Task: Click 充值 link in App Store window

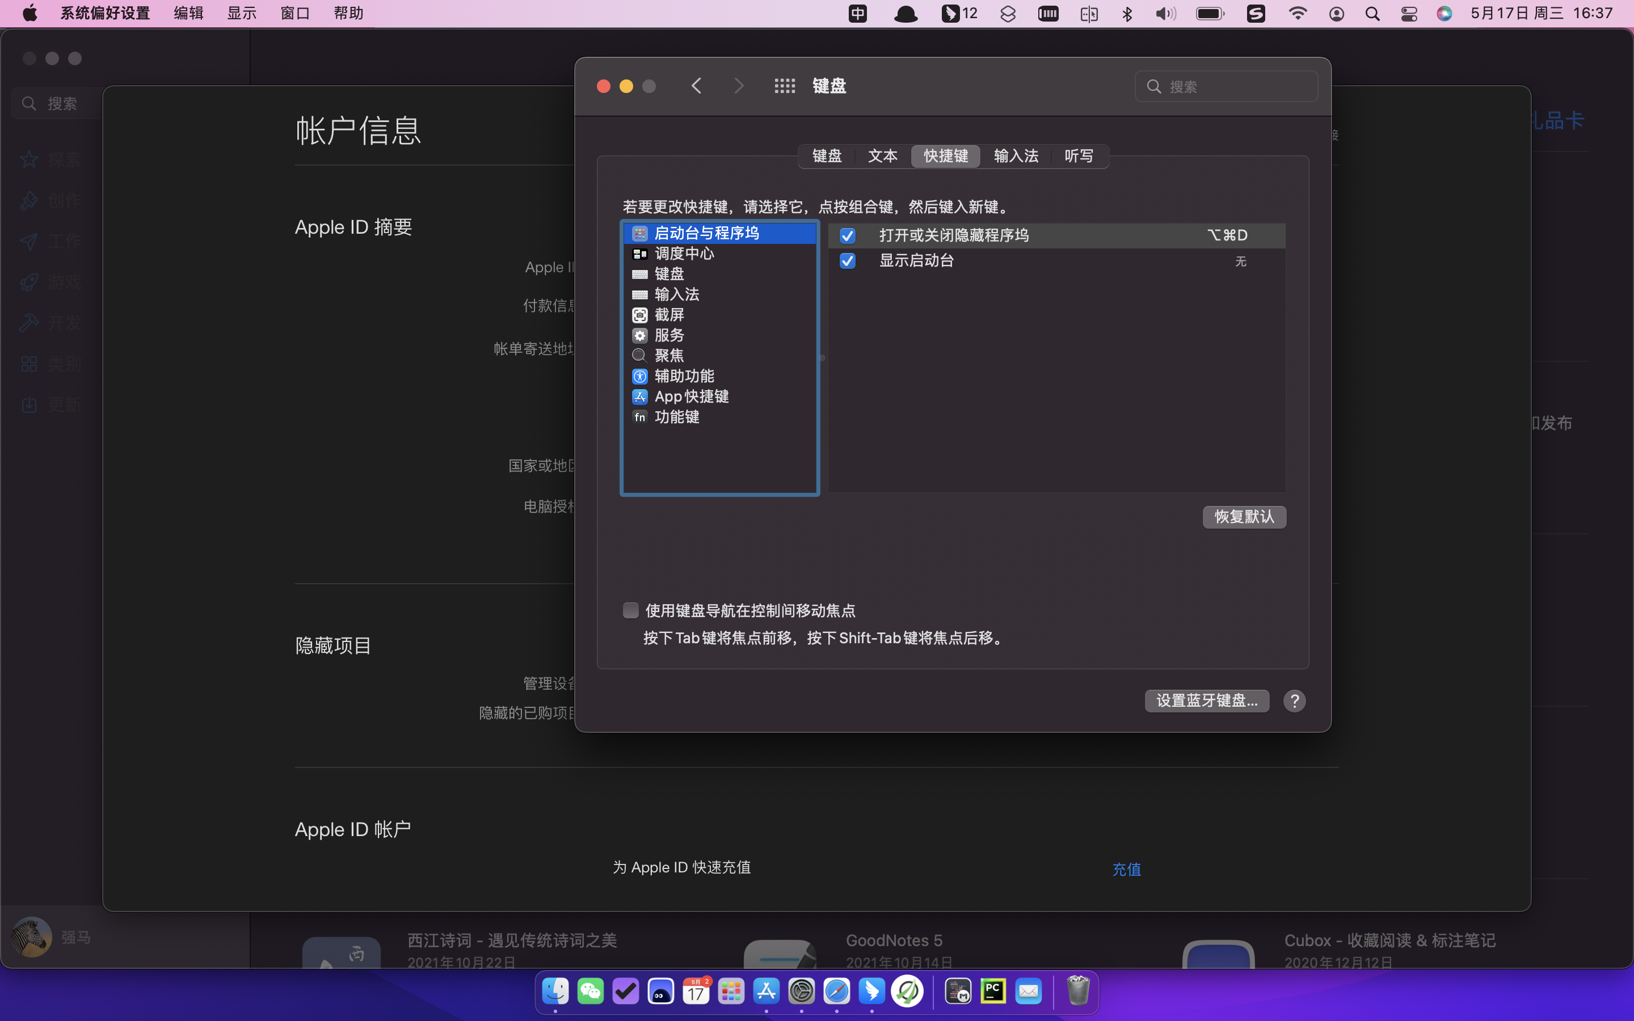Action: 1126,870
